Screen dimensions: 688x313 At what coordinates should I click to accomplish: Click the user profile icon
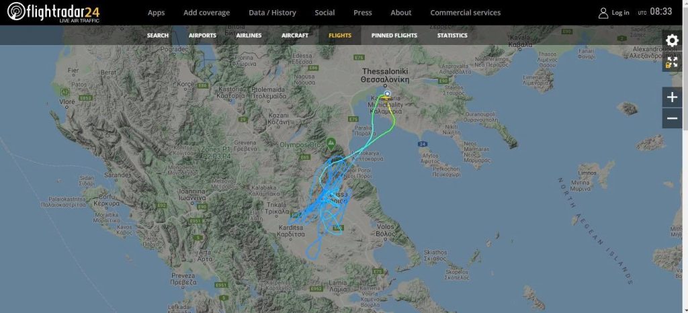coord(603,13)
